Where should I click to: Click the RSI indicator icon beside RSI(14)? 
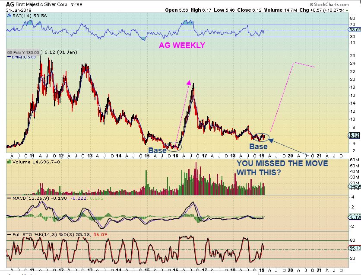(9, 16)
